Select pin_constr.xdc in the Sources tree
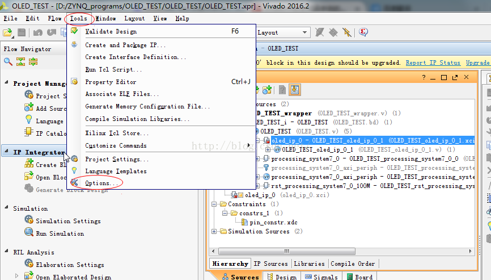Image resolution: width=491 pixels, height=280 pixels. tap(273, 222)
